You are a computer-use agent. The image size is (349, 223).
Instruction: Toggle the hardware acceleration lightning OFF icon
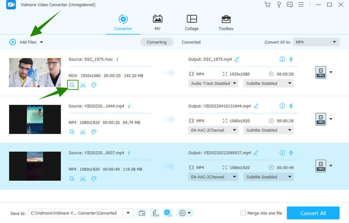(x=155, y=213)
